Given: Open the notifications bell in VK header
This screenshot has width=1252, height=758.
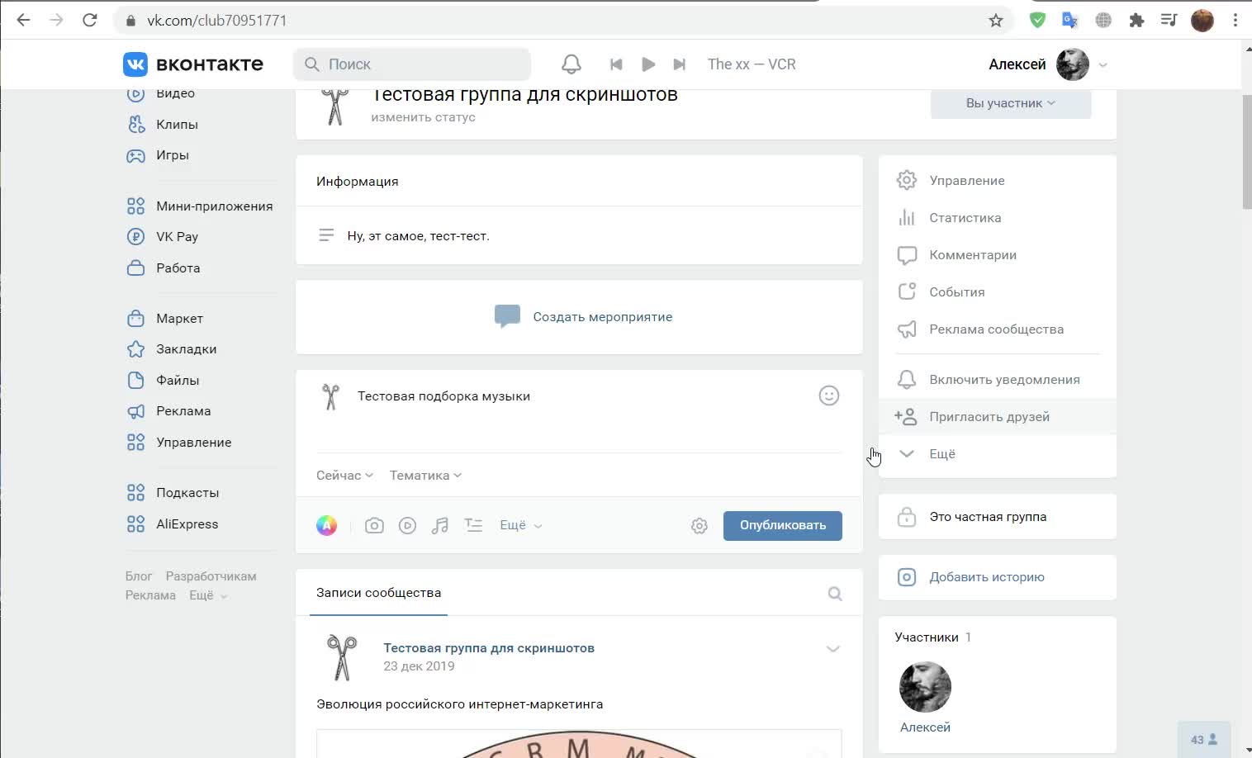Looking at the screenshot, I should [x=571, y=64].
